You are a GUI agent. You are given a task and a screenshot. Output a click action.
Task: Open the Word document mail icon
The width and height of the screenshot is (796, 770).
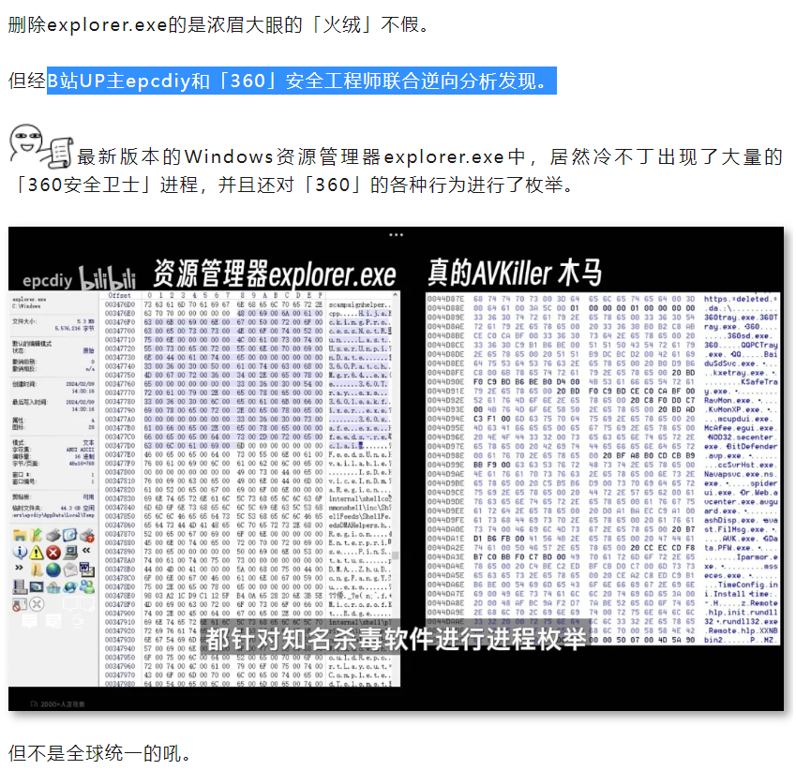87,569
